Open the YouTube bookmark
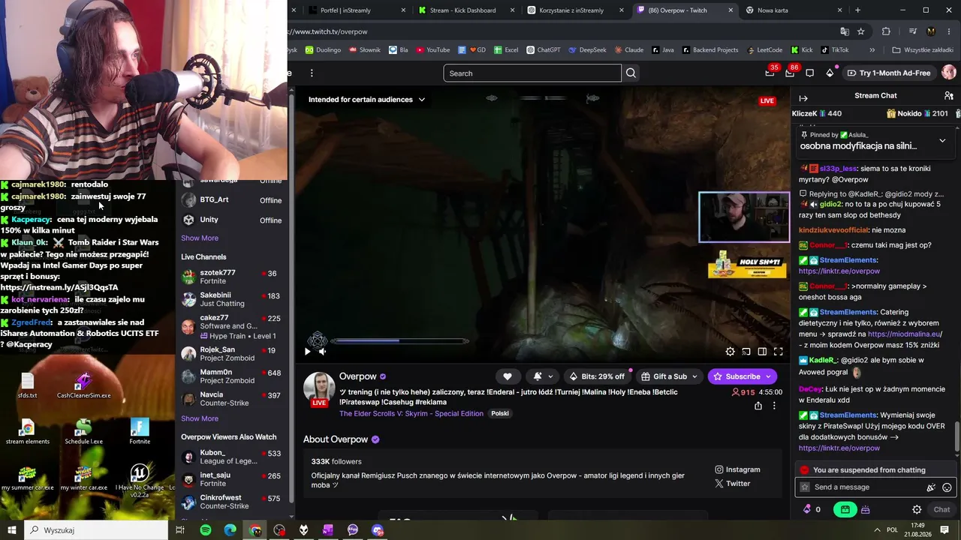 coord(432,50)
